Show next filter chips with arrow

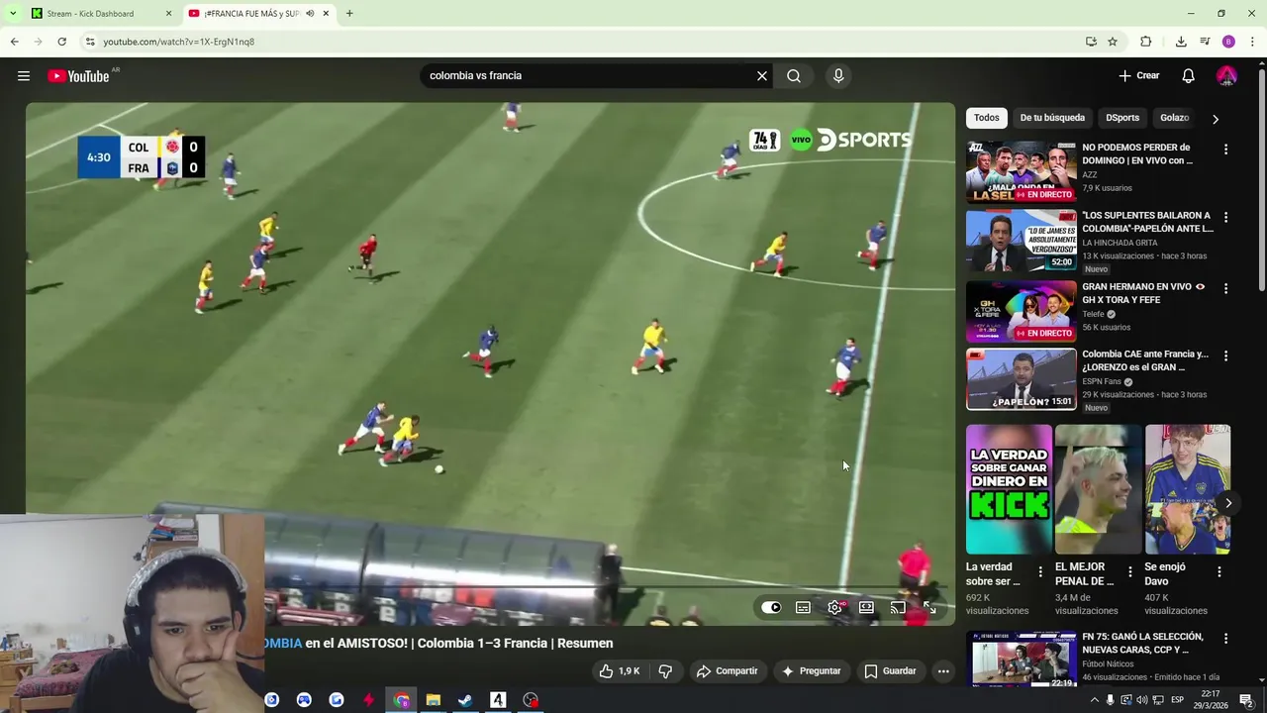tap(1216, 119)
